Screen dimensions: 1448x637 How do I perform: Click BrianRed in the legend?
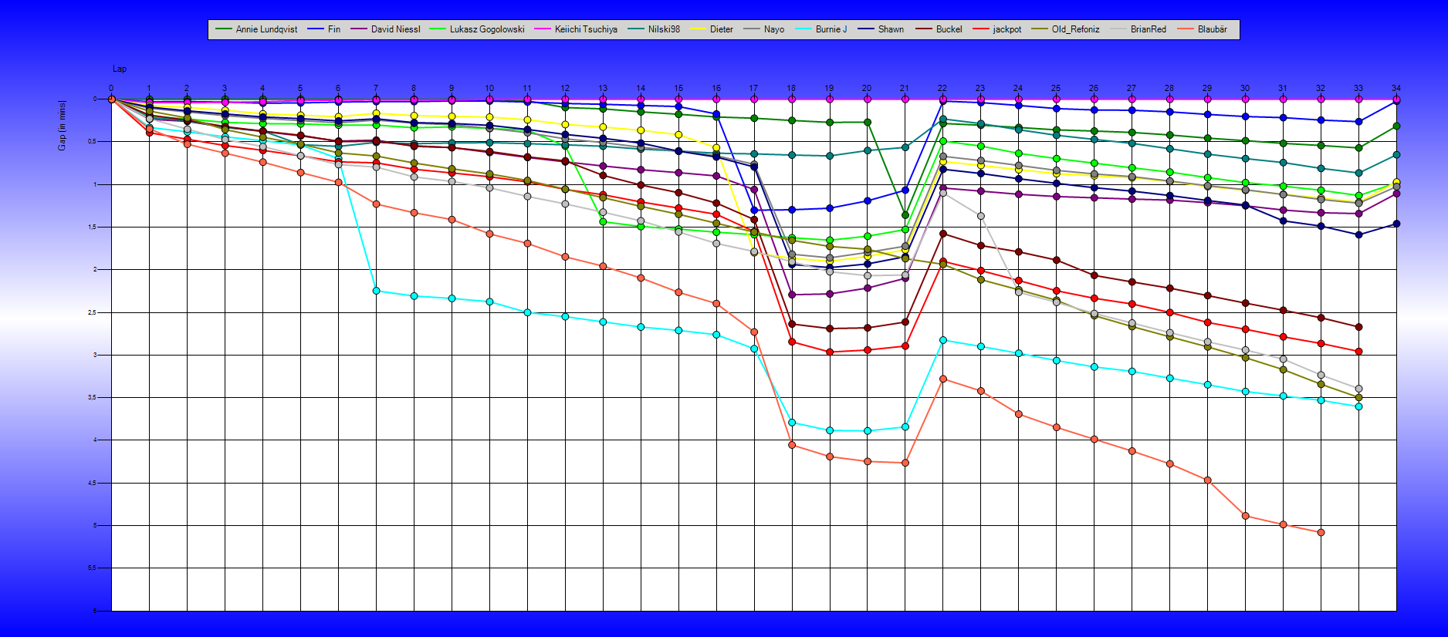click(1138, 29)
